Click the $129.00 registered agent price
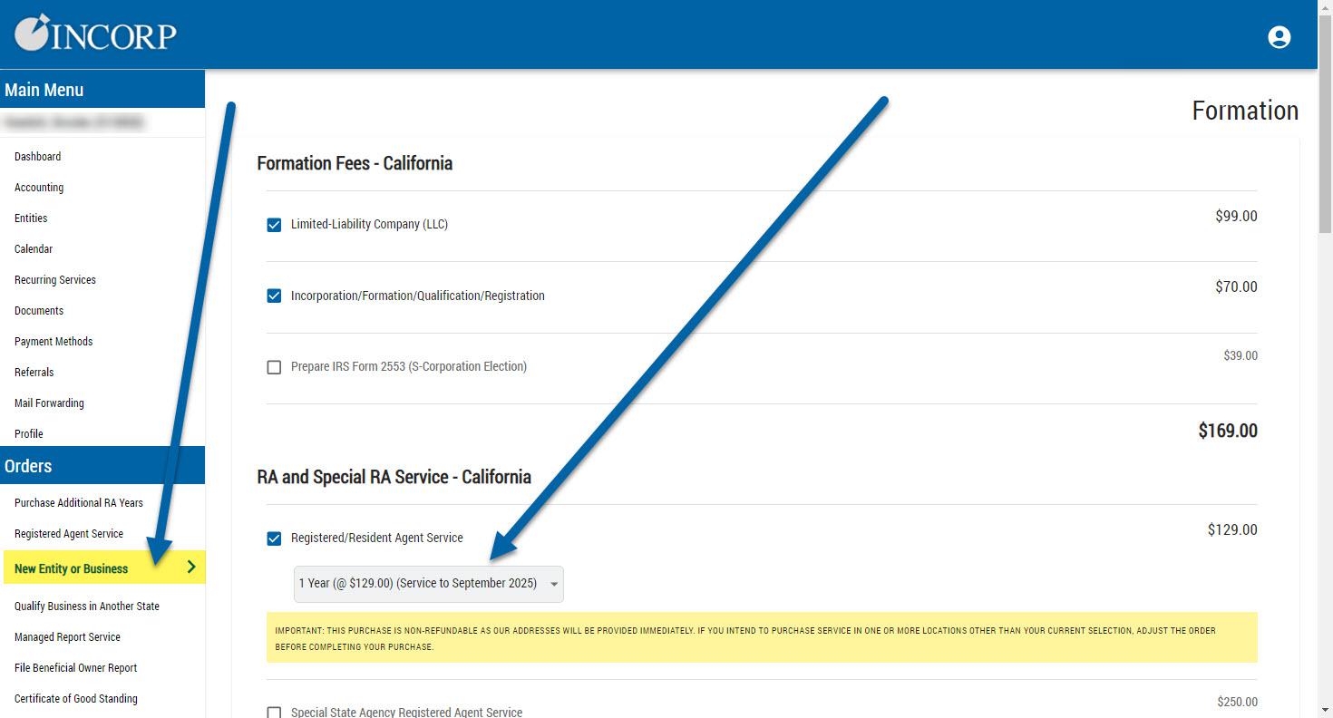1333x718 pixels. tap(1232, 529)
